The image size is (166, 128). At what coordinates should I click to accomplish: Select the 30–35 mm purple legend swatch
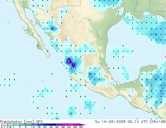coord(59,125)
